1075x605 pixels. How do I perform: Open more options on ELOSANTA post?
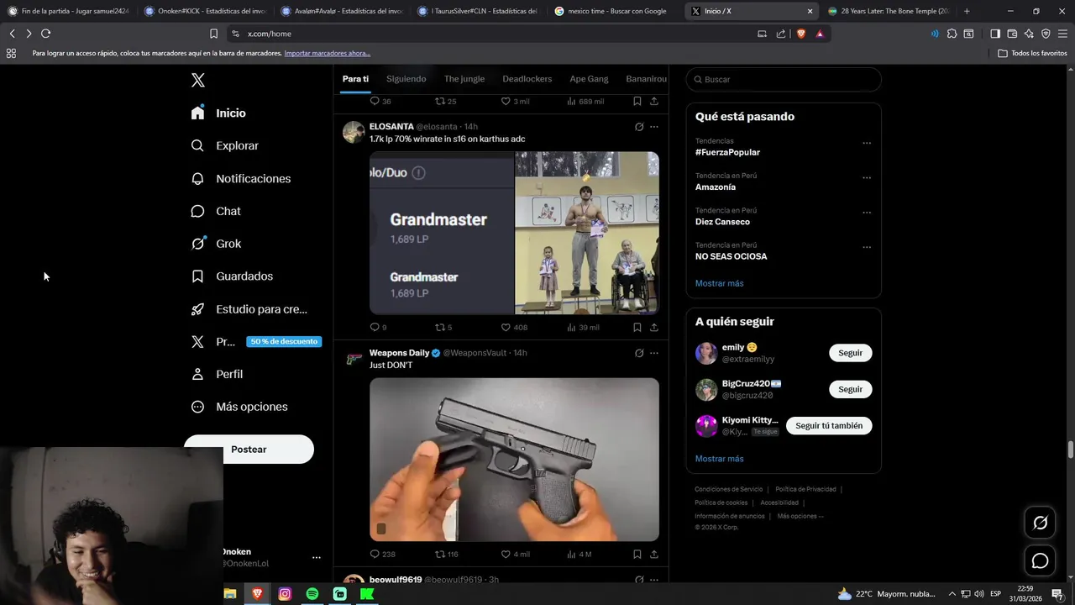(654, 127)
